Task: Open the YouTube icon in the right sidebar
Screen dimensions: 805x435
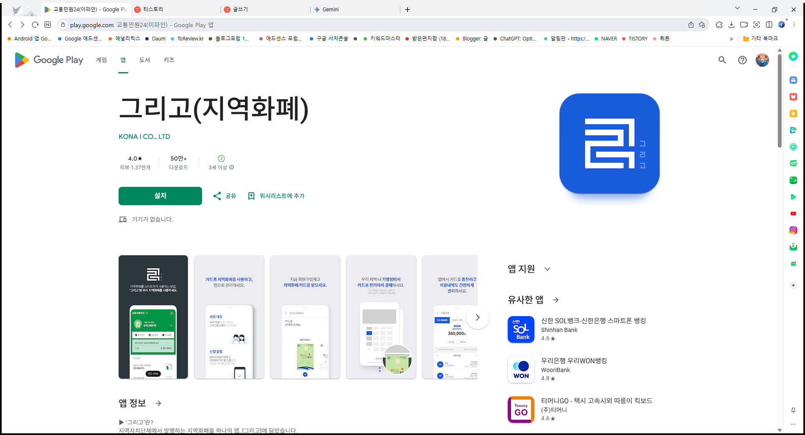Action: pyautogui.click(x=793, y=214)
